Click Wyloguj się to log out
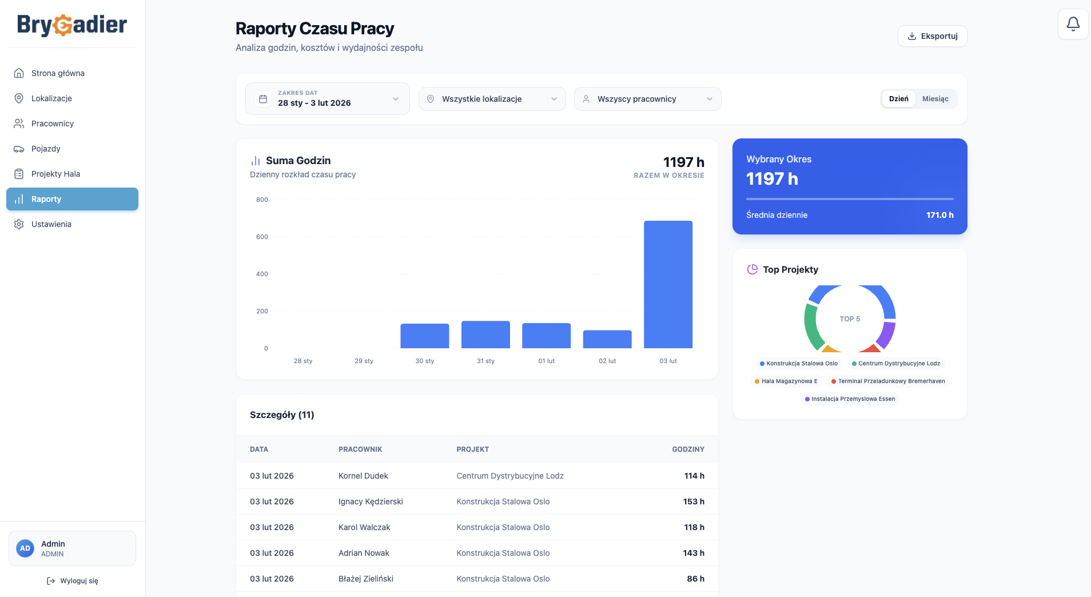Viewport: 1091px width, 597px height. 73,581
